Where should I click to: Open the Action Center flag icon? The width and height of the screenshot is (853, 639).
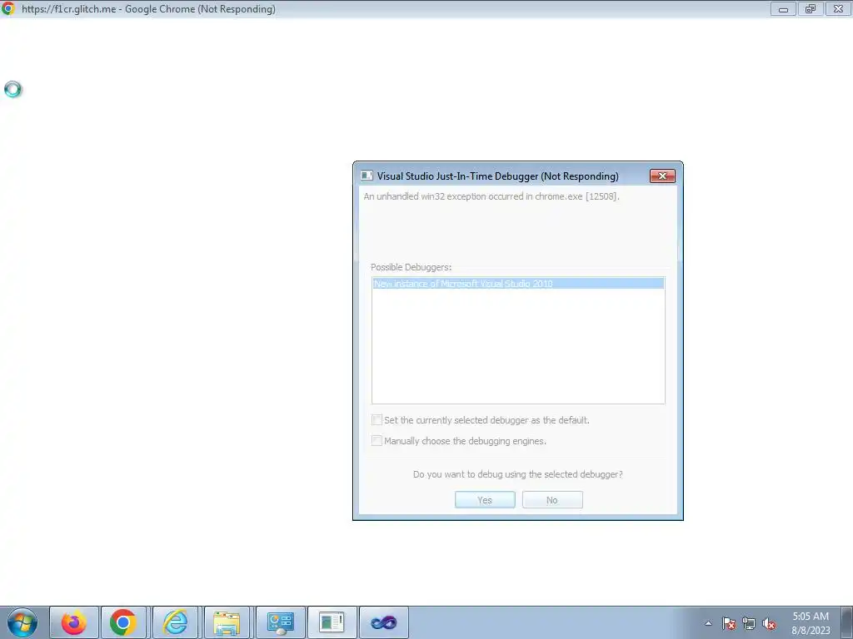tap(729, 624)
